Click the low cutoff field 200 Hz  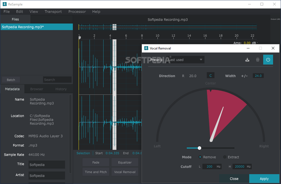pos(212,167)
